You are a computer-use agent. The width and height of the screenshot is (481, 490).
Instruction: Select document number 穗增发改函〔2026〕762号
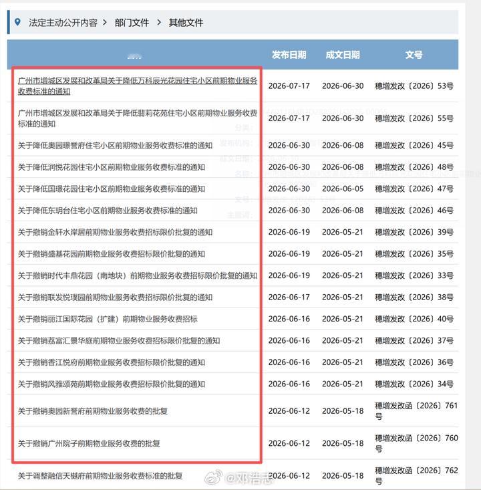[x=416, y=476]
